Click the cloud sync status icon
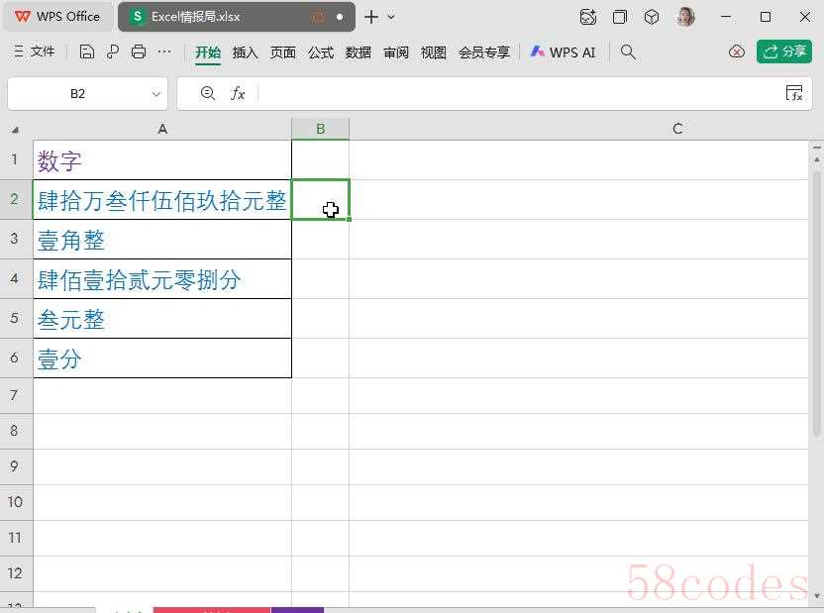 click(736, 51)
